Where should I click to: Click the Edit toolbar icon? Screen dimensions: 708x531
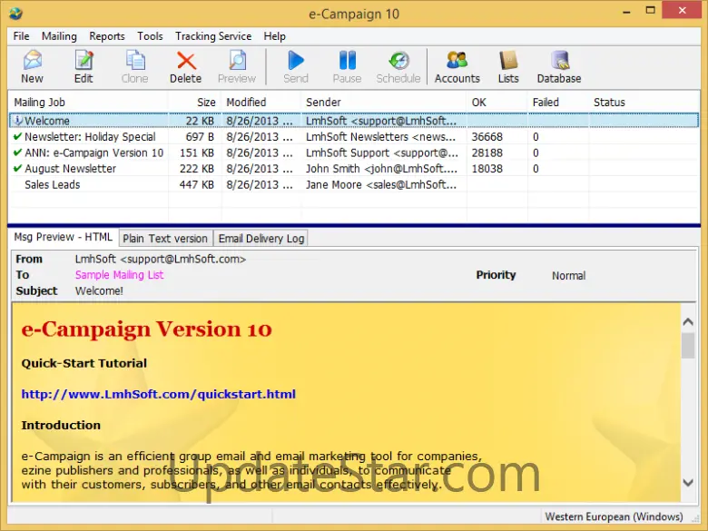[84, 67]
